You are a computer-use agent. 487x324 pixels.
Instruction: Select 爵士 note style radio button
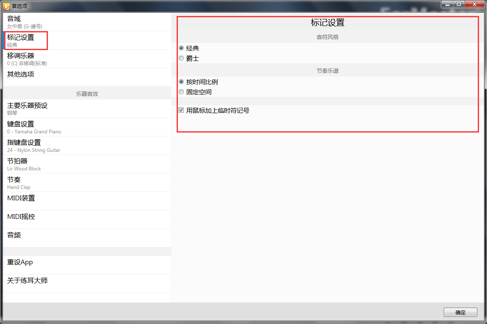click(182, 58)
